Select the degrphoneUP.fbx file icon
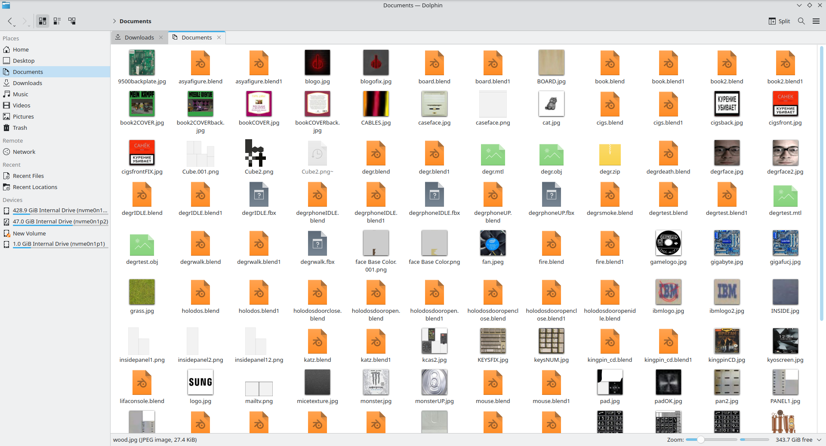Image resolution: width=826 pixels, height=446 pixels. pos(551,194)
